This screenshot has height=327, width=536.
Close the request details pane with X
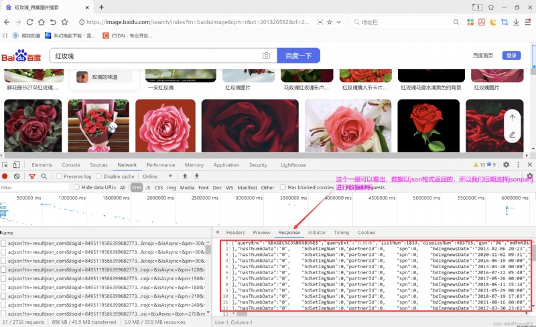(x=218, y=232)
